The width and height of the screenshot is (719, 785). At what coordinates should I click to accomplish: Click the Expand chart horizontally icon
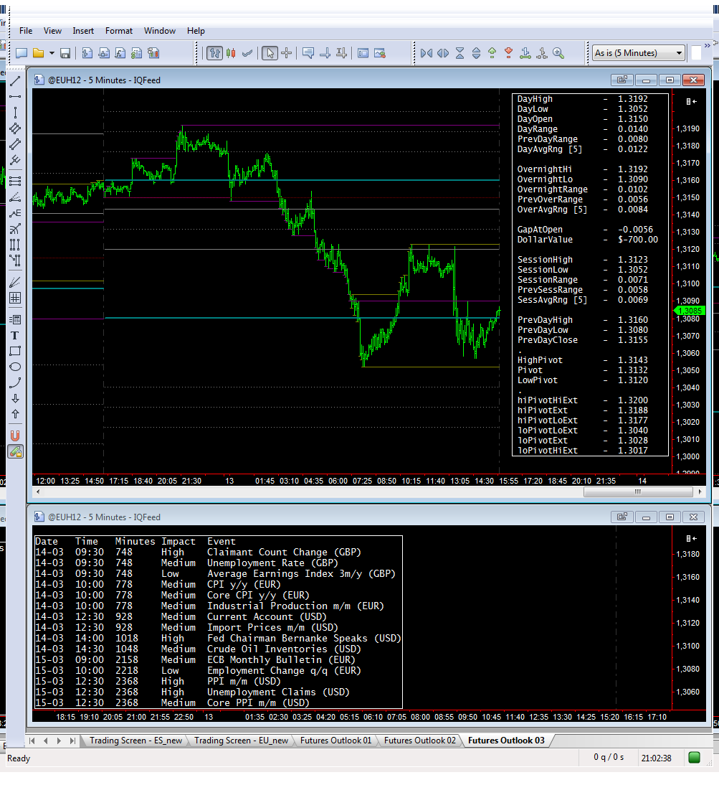coord(443,53)
